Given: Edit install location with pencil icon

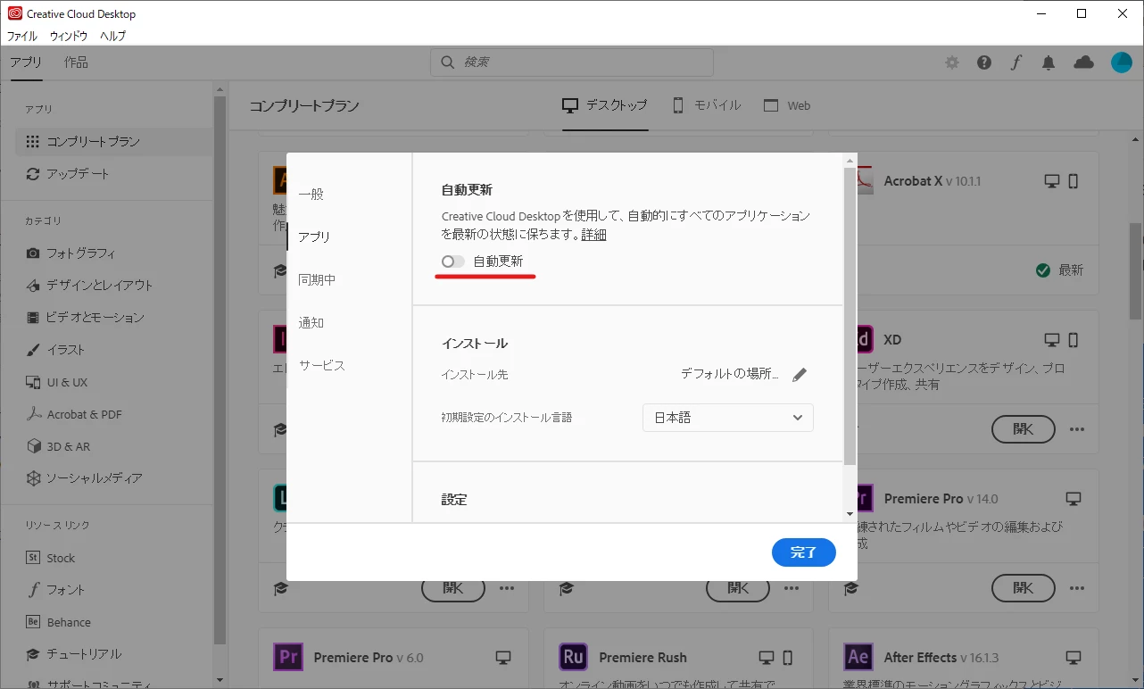Looking at the screenshot, I should [800, 375].
